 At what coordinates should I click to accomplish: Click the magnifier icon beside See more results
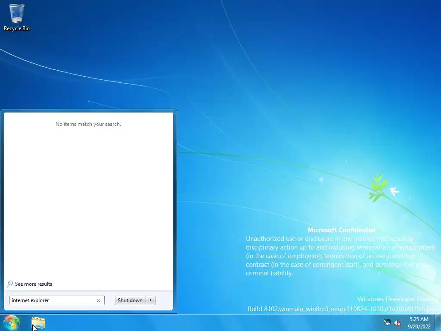click(x=10, y=284)
